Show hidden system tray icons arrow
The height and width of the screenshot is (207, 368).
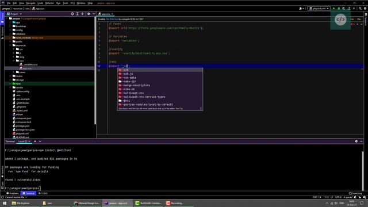point(327,203)
